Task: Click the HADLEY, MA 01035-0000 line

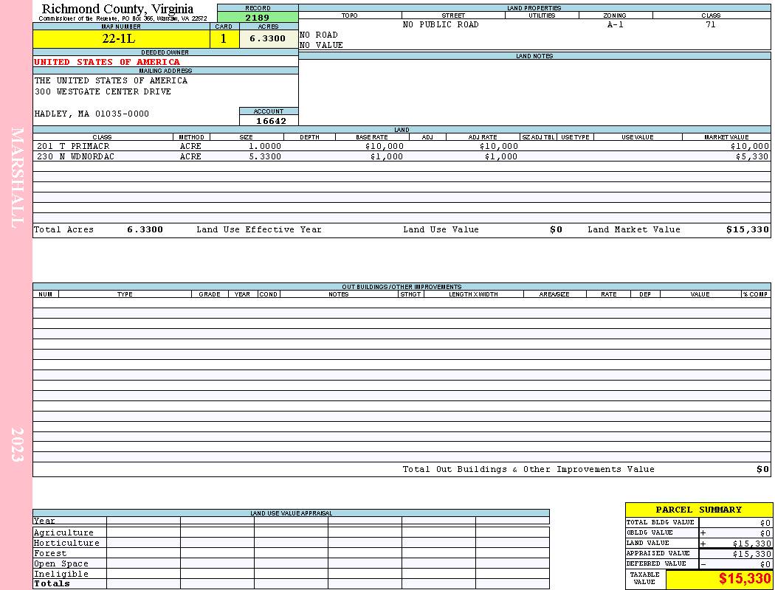Action: coord(92,114)
